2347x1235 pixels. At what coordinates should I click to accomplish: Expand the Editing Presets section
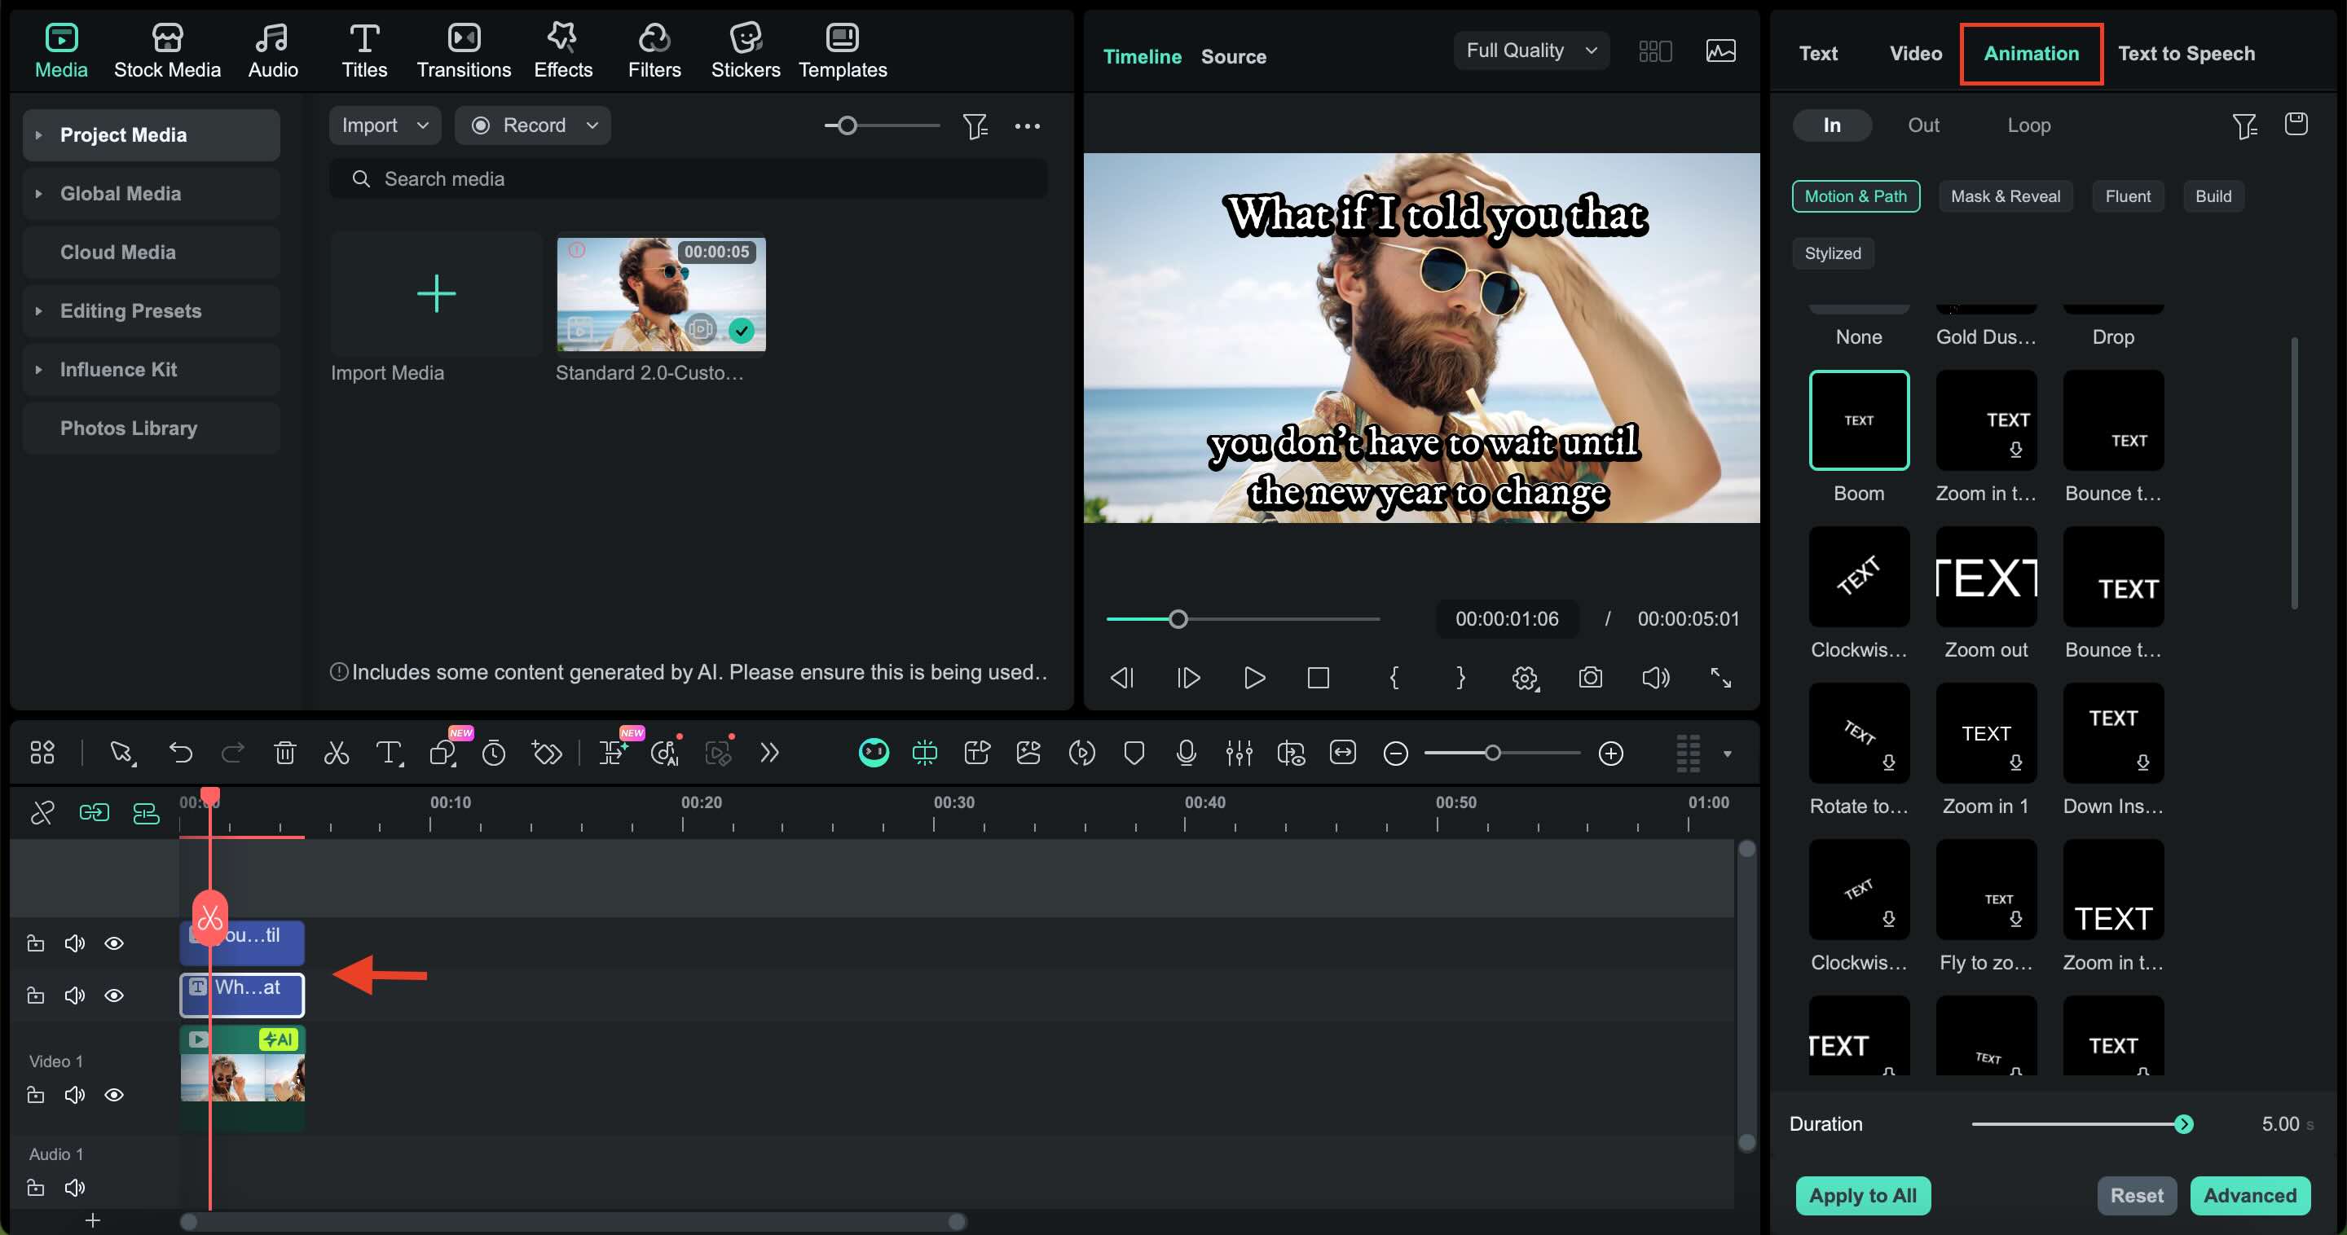(x=130, y=310)
